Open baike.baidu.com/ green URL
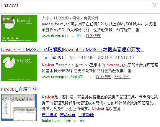This screenshot has width=160, height=127. tap(56, 121)
